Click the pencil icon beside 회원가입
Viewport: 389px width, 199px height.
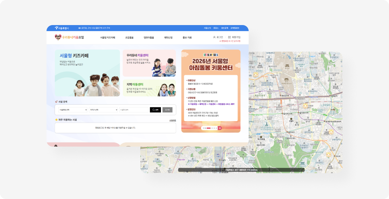click(229, 37)
